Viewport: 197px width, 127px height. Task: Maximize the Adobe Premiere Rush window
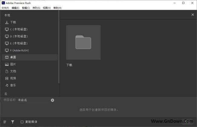pyautogui.click(x=183, y=3)
